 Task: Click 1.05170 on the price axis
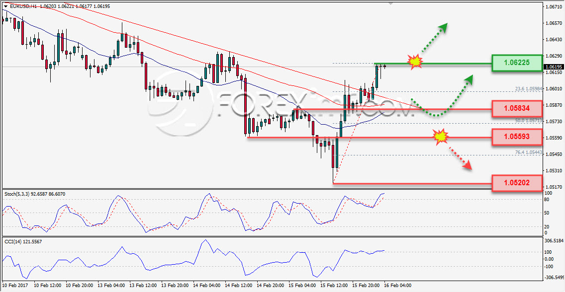coord(555,187)
